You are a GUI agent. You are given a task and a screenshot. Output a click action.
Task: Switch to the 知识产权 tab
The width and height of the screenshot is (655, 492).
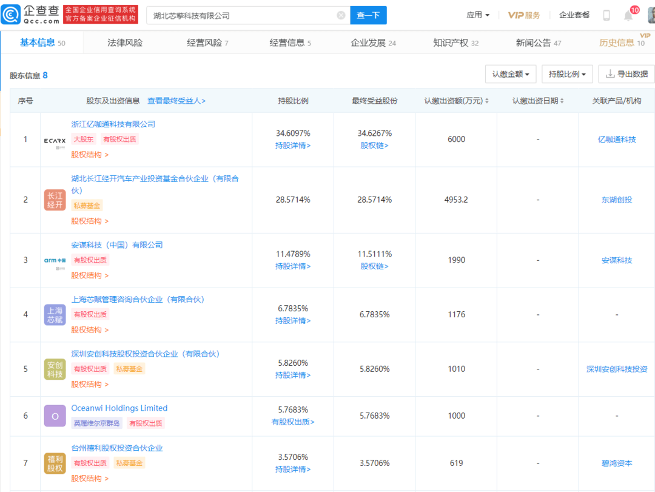pos(455,42)
